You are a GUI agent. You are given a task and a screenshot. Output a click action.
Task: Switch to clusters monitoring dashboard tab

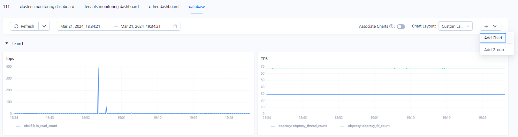tap(47, 6)
